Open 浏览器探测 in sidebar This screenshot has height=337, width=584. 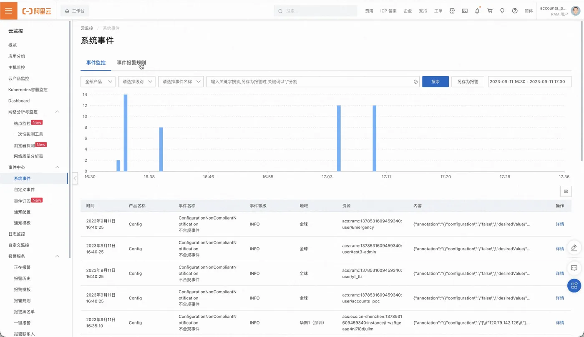24,145
